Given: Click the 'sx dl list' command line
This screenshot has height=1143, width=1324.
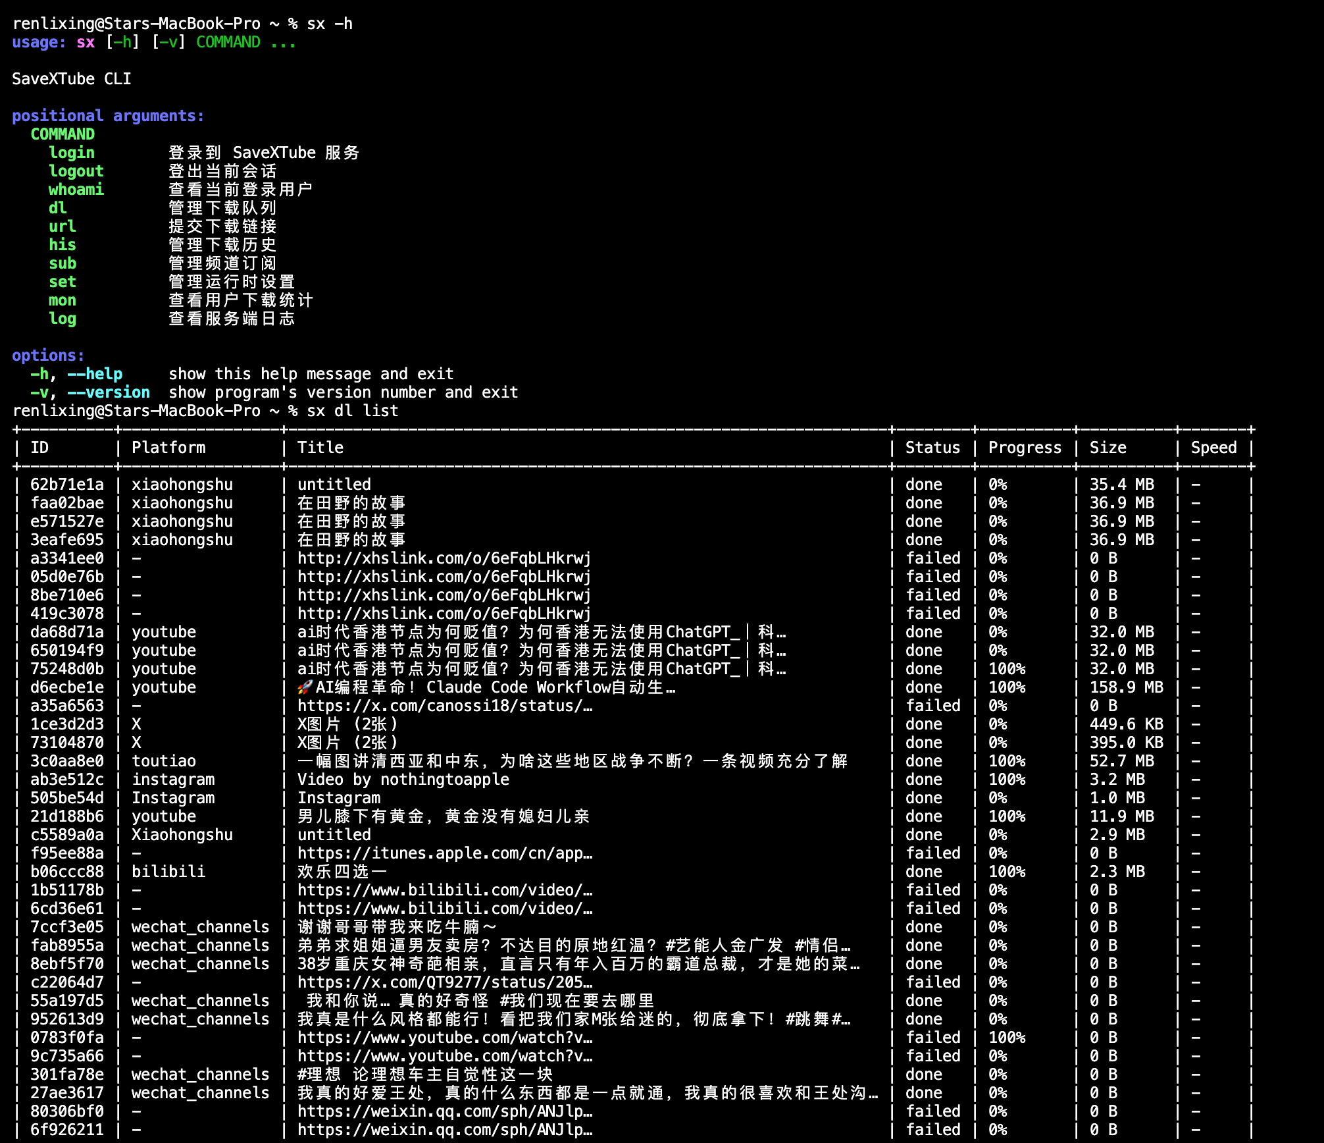Looking at the screenshot, I should coord(353,411).
